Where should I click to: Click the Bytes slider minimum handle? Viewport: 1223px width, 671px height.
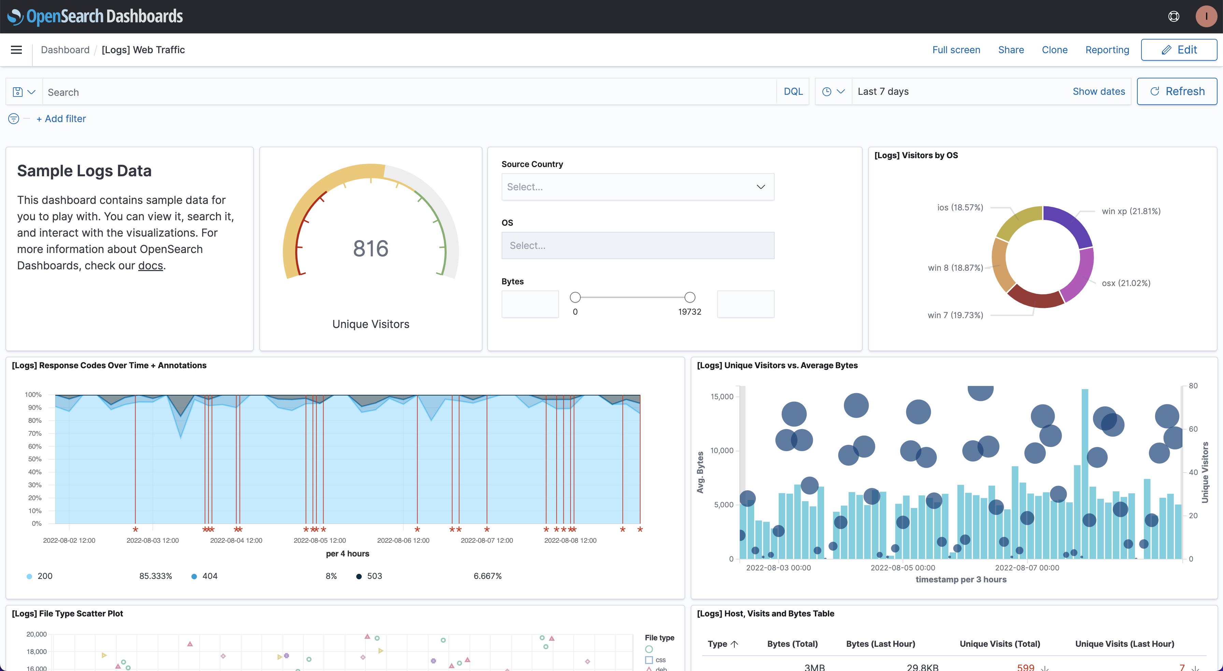click(x=575, y=298)
